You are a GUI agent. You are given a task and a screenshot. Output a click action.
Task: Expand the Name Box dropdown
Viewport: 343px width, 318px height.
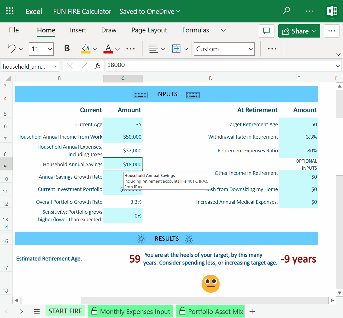[x=56, y=66]
